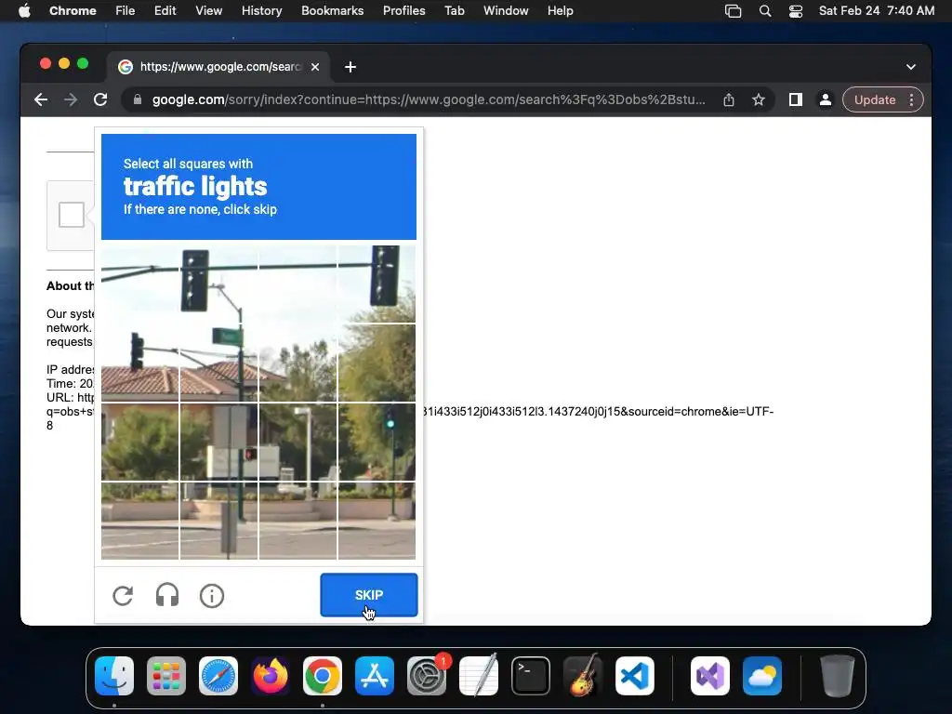The width and height of the screenshot is (952, 714).
Task: Toggle the Chrome side panel icon
Action: [796, 99]
